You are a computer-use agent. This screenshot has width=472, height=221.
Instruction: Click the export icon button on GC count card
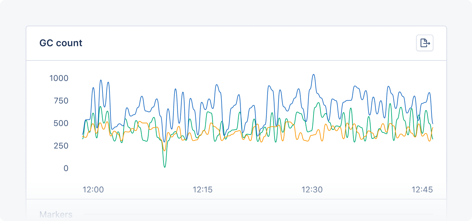pyautogui.click(x=425, y=43)
